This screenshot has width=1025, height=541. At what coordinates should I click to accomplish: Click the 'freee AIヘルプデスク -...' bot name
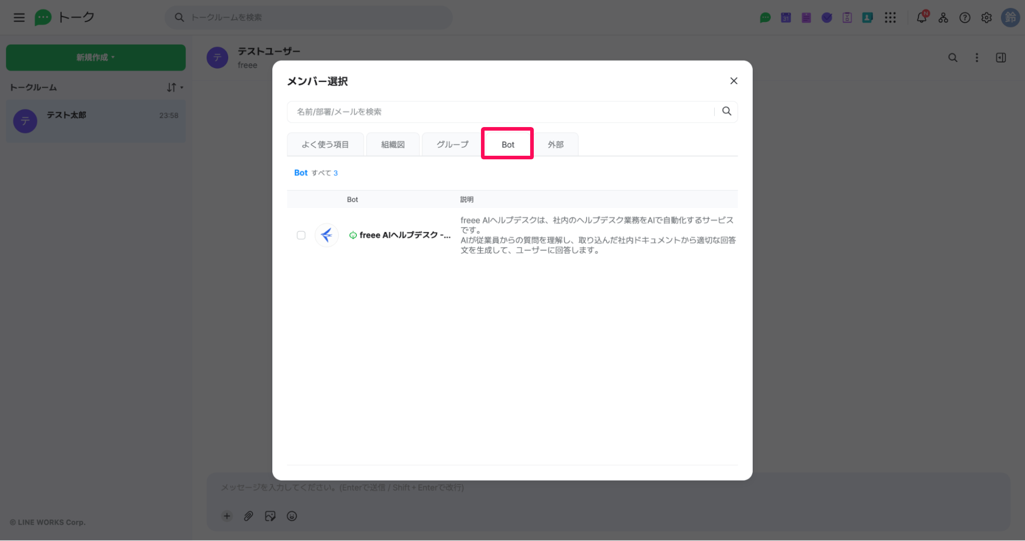click(x=405, y=235)
